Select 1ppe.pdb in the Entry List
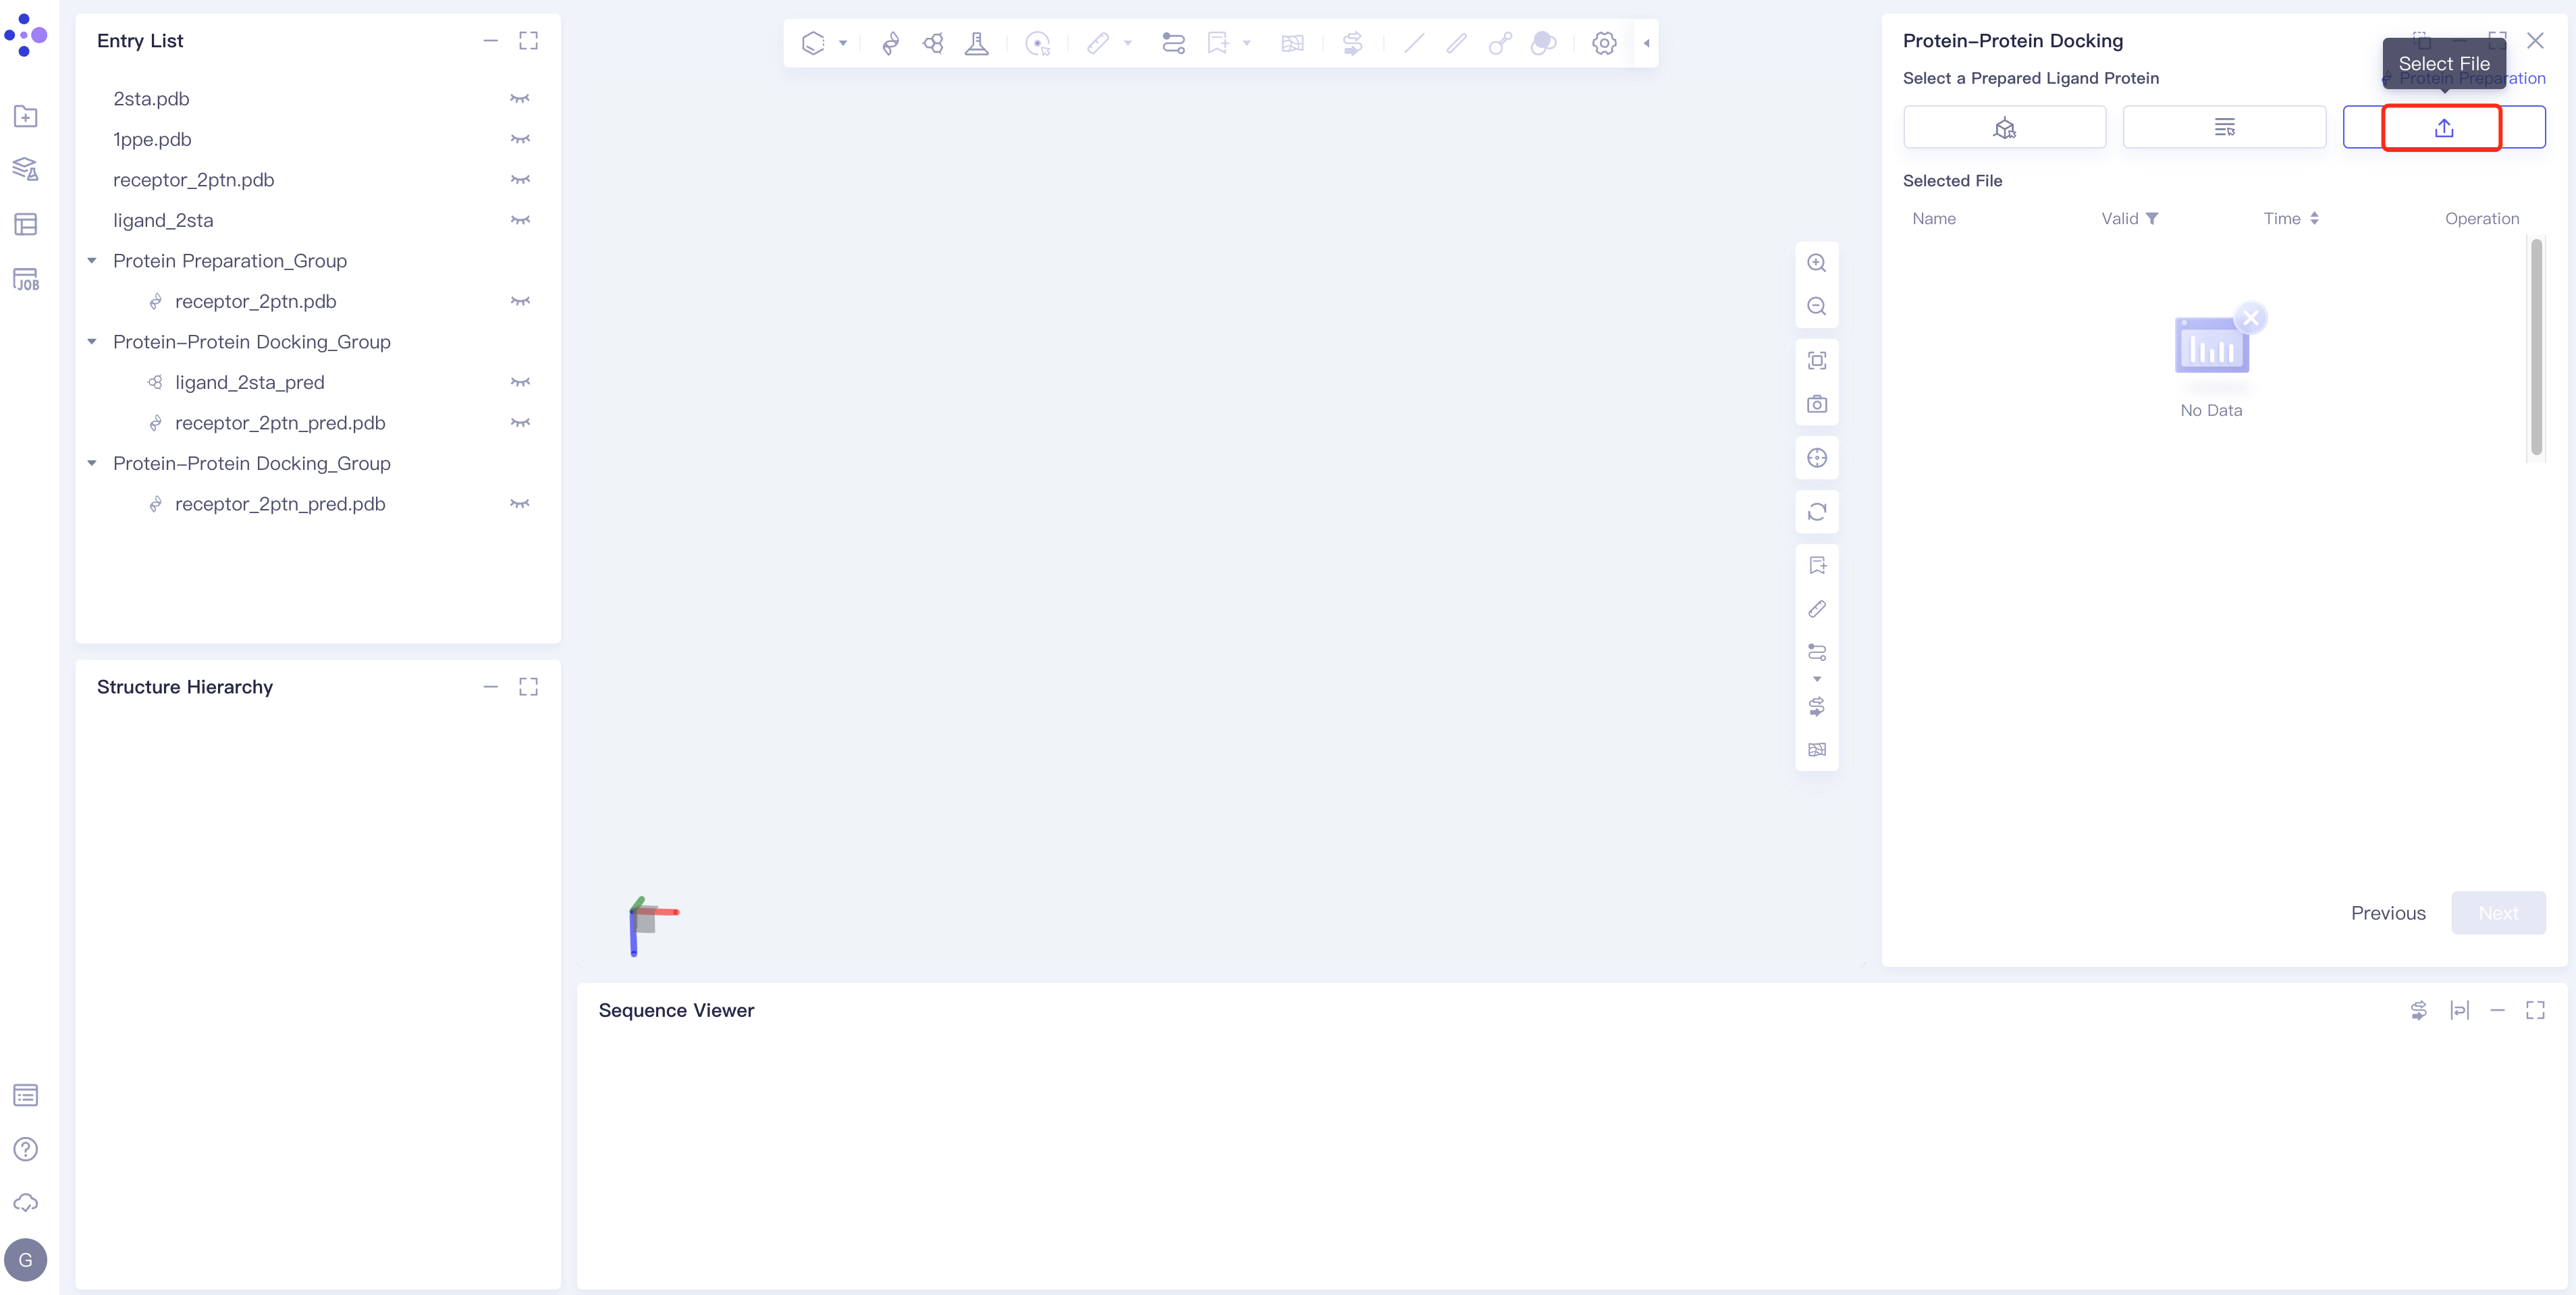Viewport: 2576px width, 1295px height. (x=152, y=139)
